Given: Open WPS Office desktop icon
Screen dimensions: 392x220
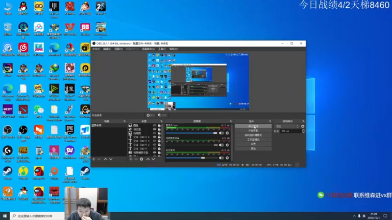Looking at the screenshot, I should pos(70,29).
